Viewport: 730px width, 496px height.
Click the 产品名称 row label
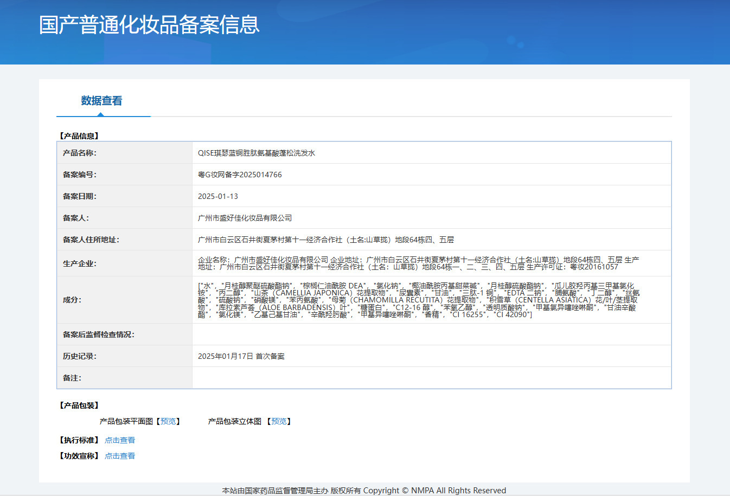[80, 153]
